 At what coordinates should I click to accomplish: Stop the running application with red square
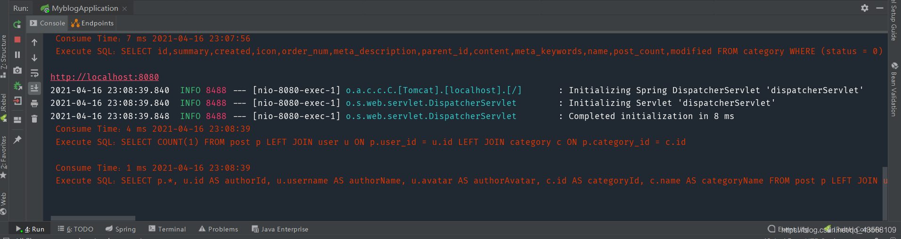coord(17,40)
